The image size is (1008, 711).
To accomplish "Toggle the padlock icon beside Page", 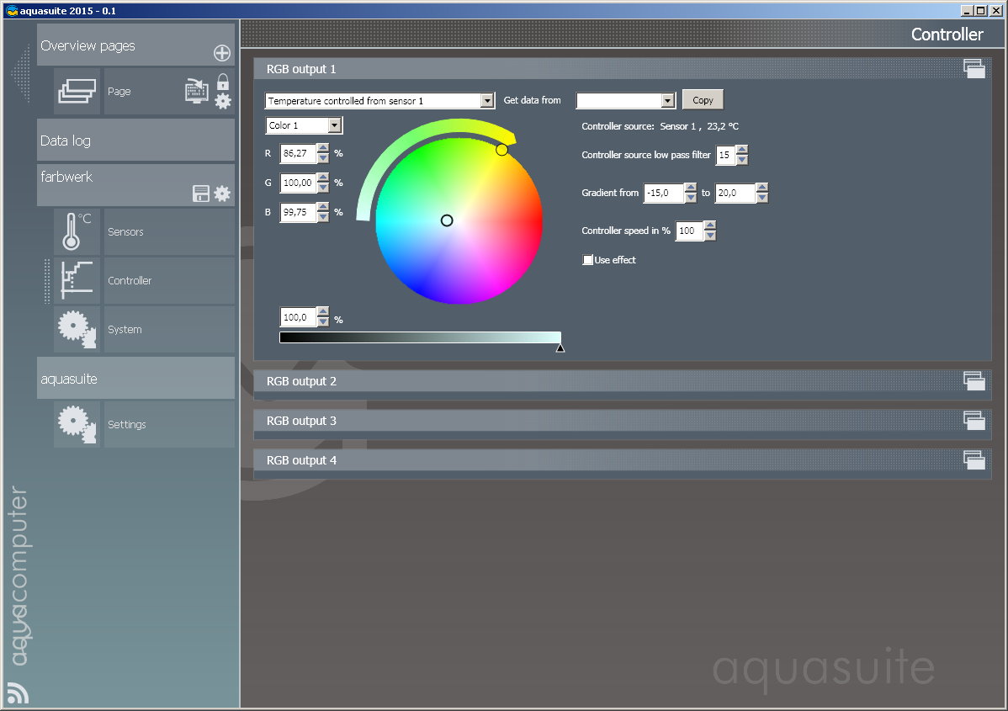I will tap(223, 82).
